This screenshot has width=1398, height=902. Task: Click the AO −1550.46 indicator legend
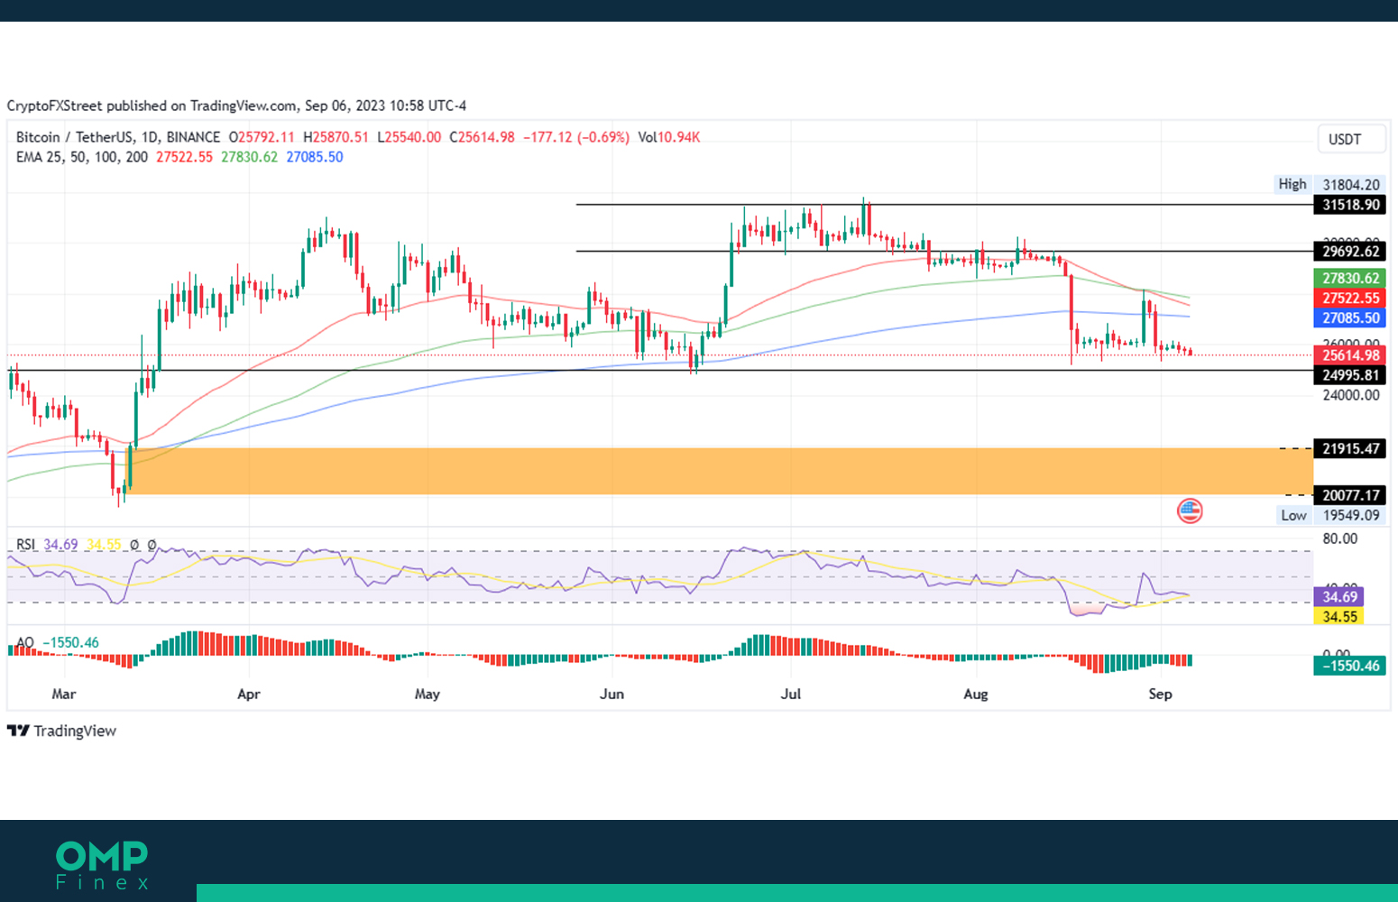click(x=58, y=643)
